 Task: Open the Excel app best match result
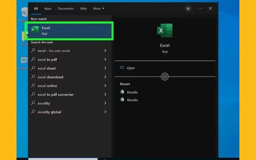pyautogui.click(x=69, y=31)
